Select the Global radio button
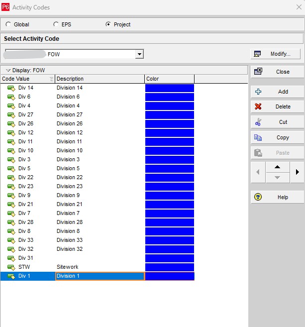305x327 pixels. coord(8,24)
